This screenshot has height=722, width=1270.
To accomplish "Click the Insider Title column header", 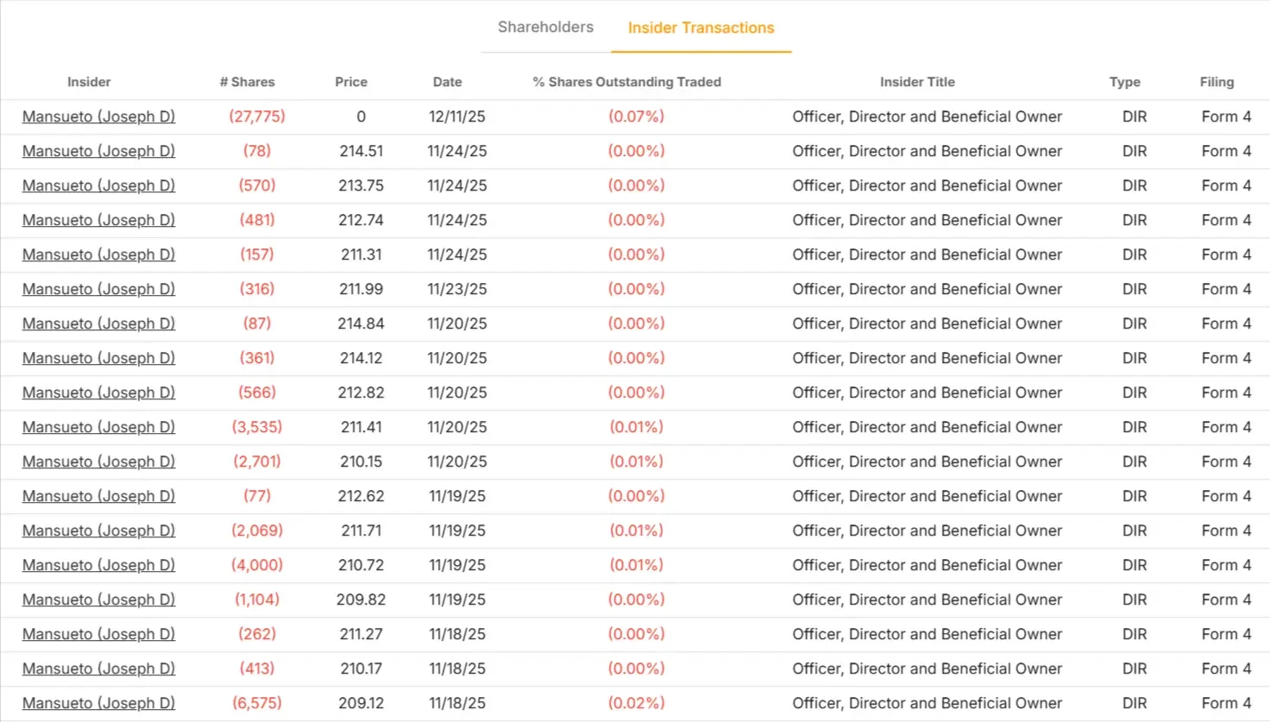I will click(917, 82).
